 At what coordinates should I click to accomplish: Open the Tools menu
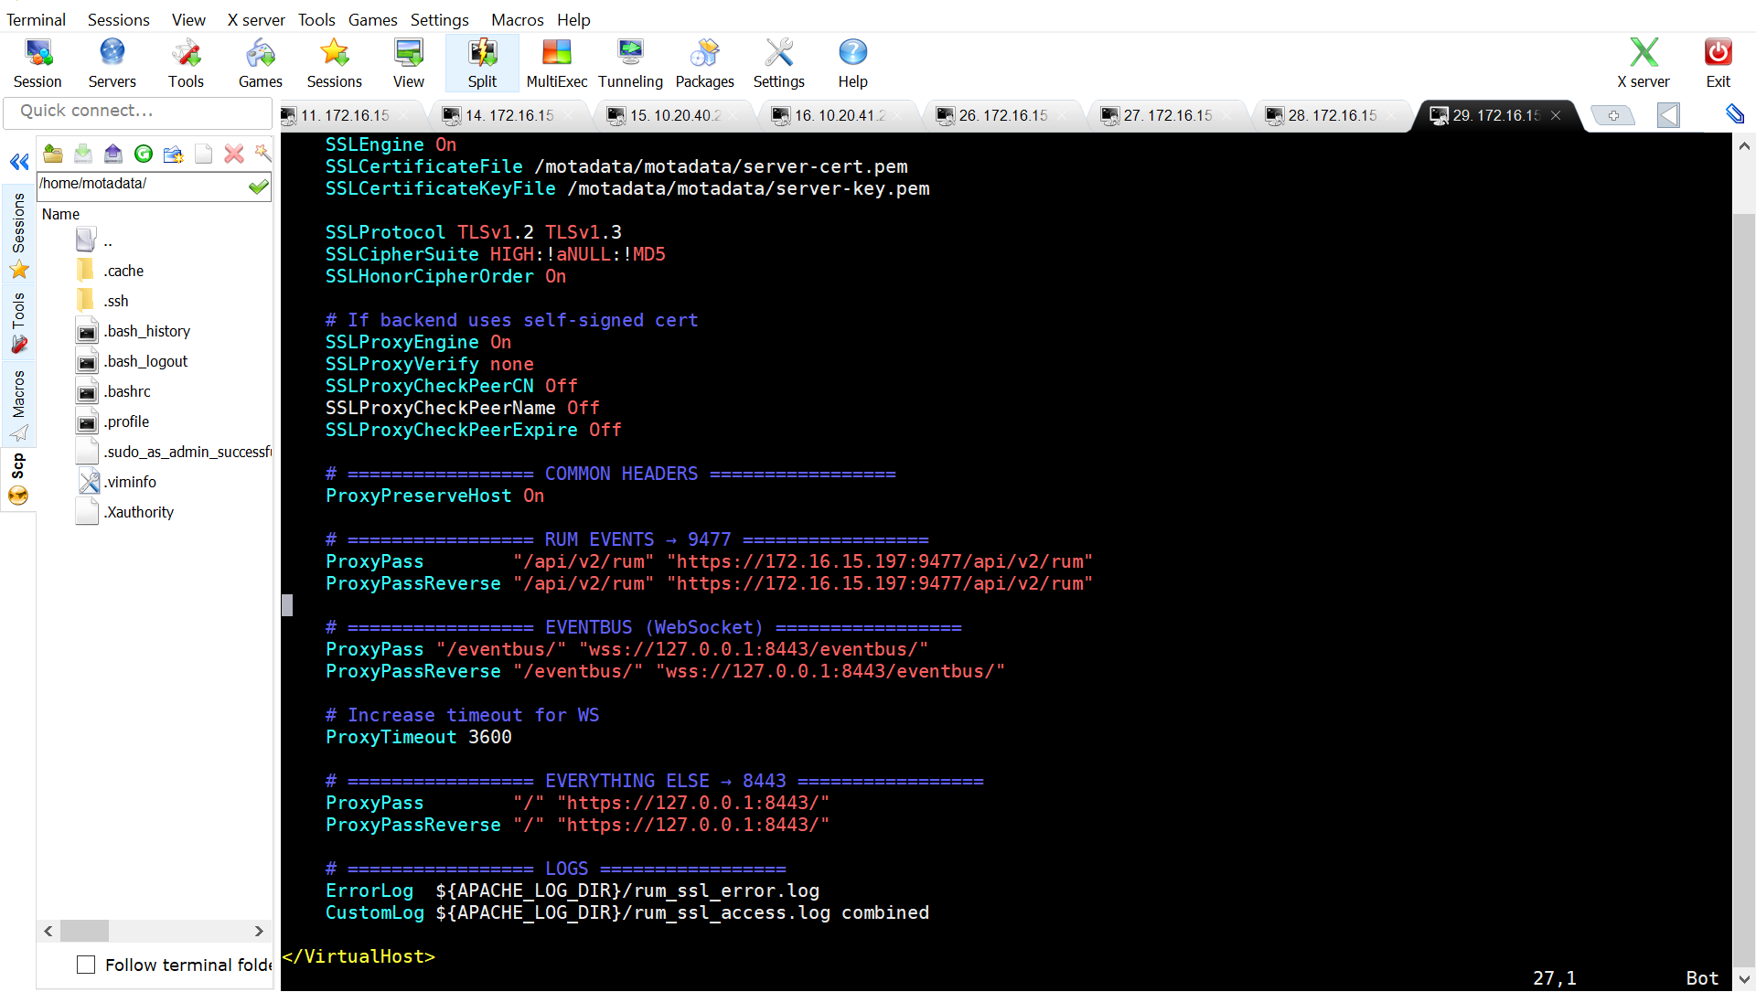point(316,19)
